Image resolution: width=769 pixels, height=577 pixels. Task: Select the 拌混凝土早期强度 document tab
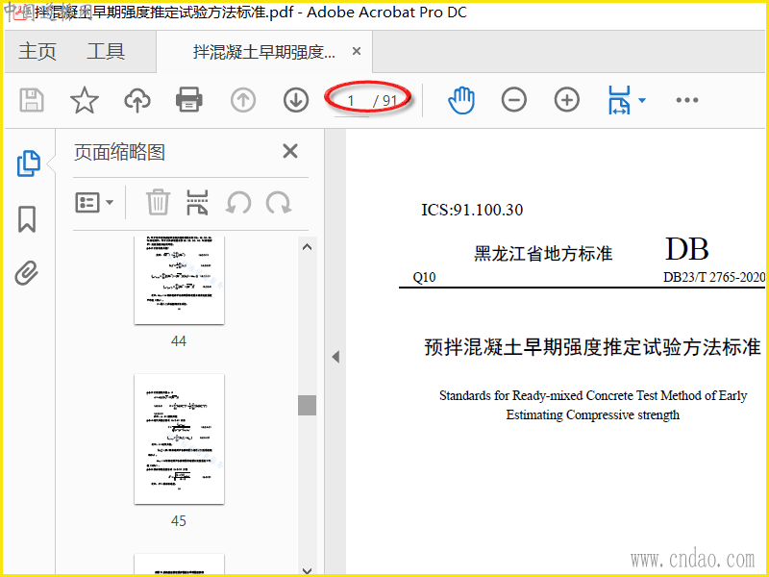coord(264,52)
